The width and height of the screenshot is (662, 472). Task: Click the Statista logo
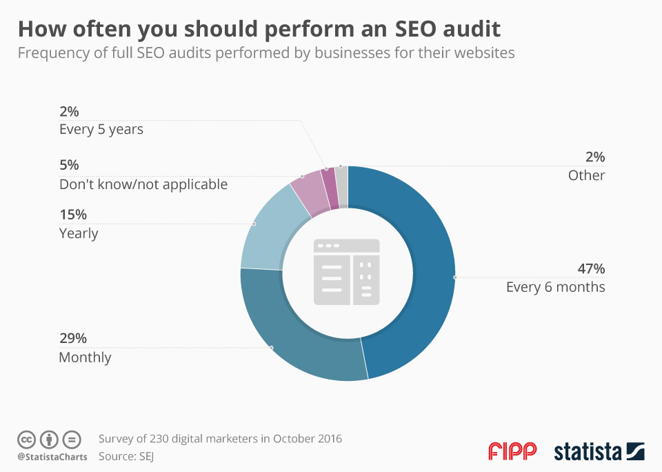click(599, 451)
